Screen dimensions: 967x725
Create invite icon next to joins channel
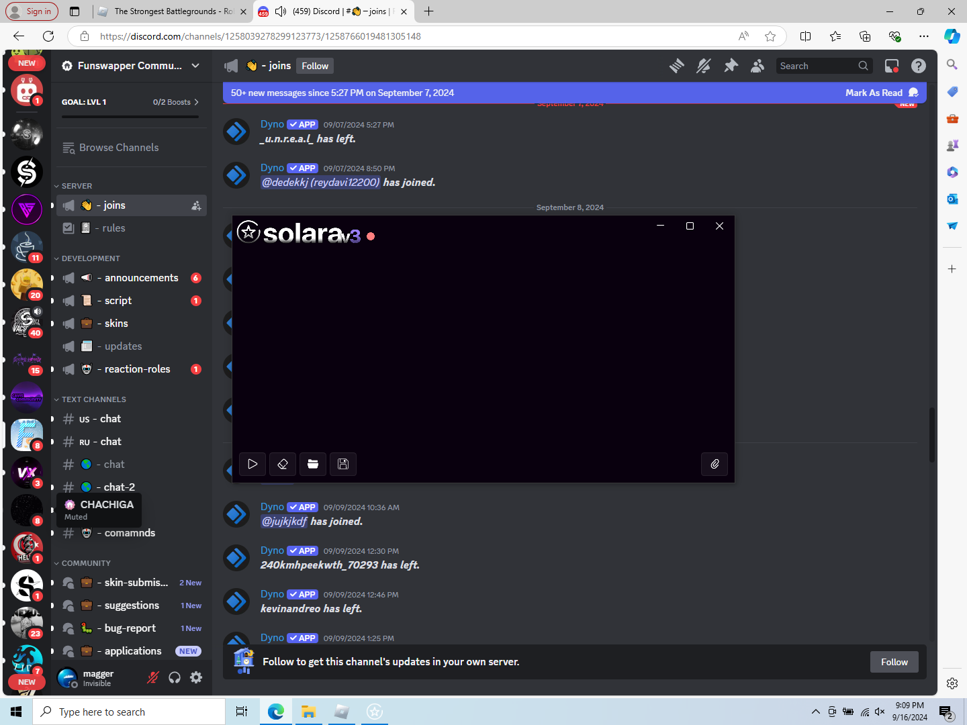click(x=196, y=205)
